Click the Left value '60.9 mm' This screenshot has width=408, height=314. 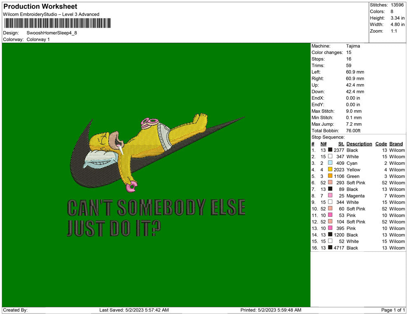(355, 72)
